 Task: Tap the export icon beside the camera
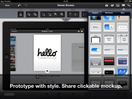(x=82, y=31)
